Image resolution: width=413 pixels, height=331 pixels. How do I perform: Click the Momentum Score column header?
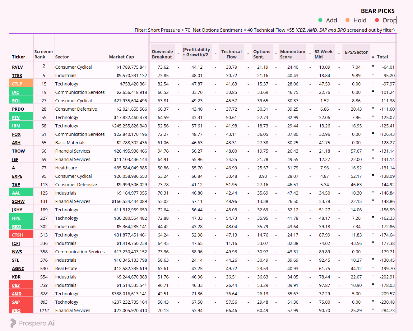click(293, 54)
